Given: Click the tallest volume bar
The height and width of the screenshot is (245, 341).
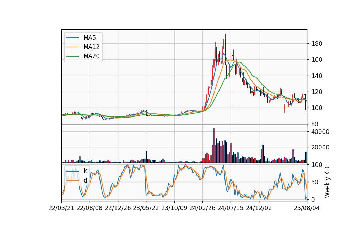Looking at the screenshot, I should 214,145.
